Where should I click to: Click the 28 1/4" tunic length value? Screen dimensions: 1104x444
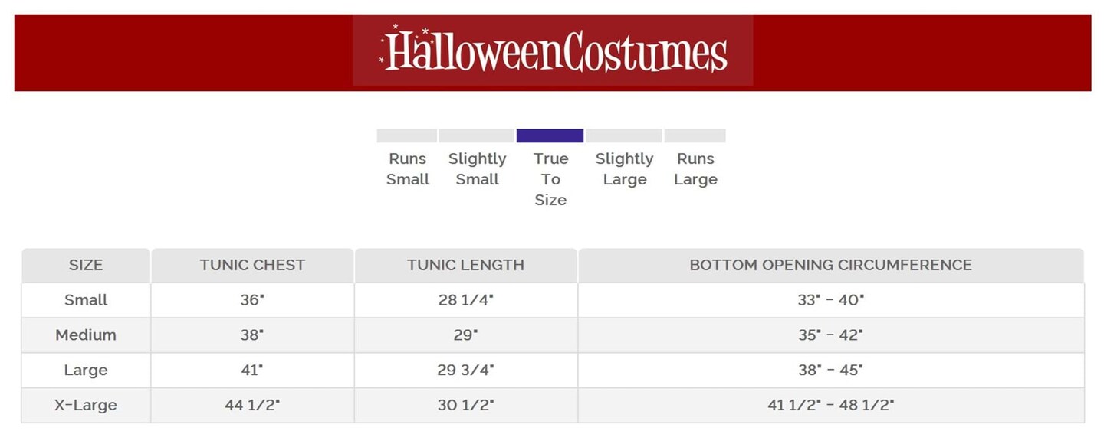click(x=465, y=300)
